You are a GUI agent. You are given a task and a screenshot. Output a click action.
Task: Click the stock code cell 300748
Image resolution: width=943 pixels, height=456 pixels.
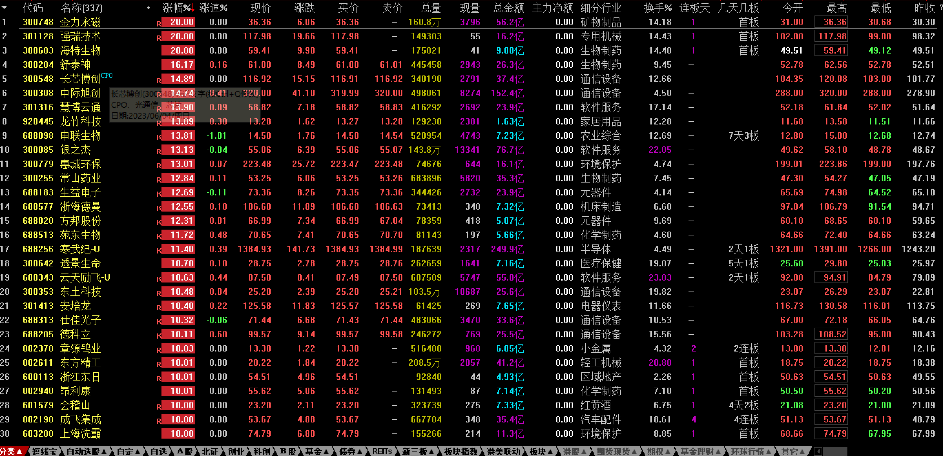click(x=38, y=22)
